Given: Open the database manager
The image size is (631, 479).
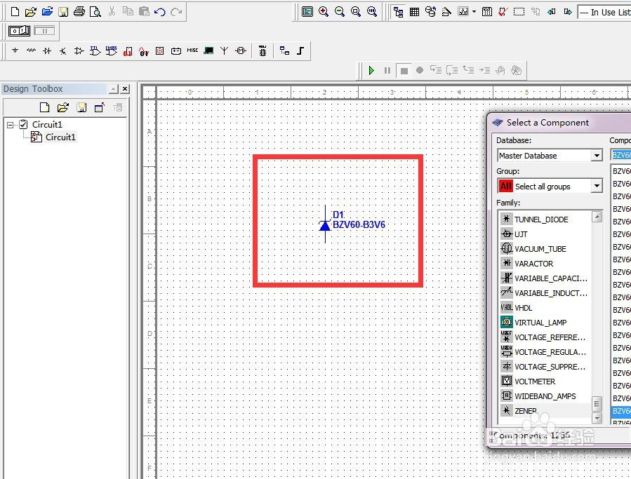Looking at the screenshot, I should 430,12.
